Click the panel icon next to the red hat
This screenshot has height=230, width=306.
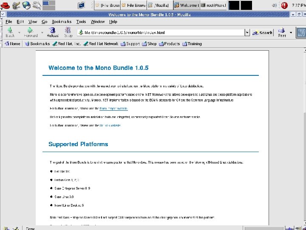pos(16,5)
